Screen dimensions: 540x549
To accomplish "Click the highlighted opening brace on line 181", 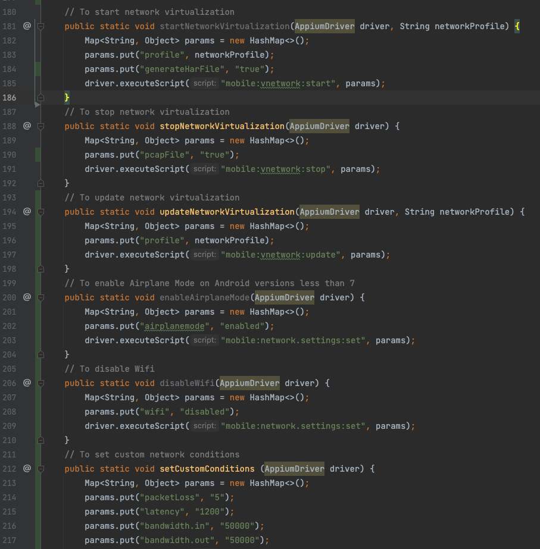I will [x=517, y=26].
